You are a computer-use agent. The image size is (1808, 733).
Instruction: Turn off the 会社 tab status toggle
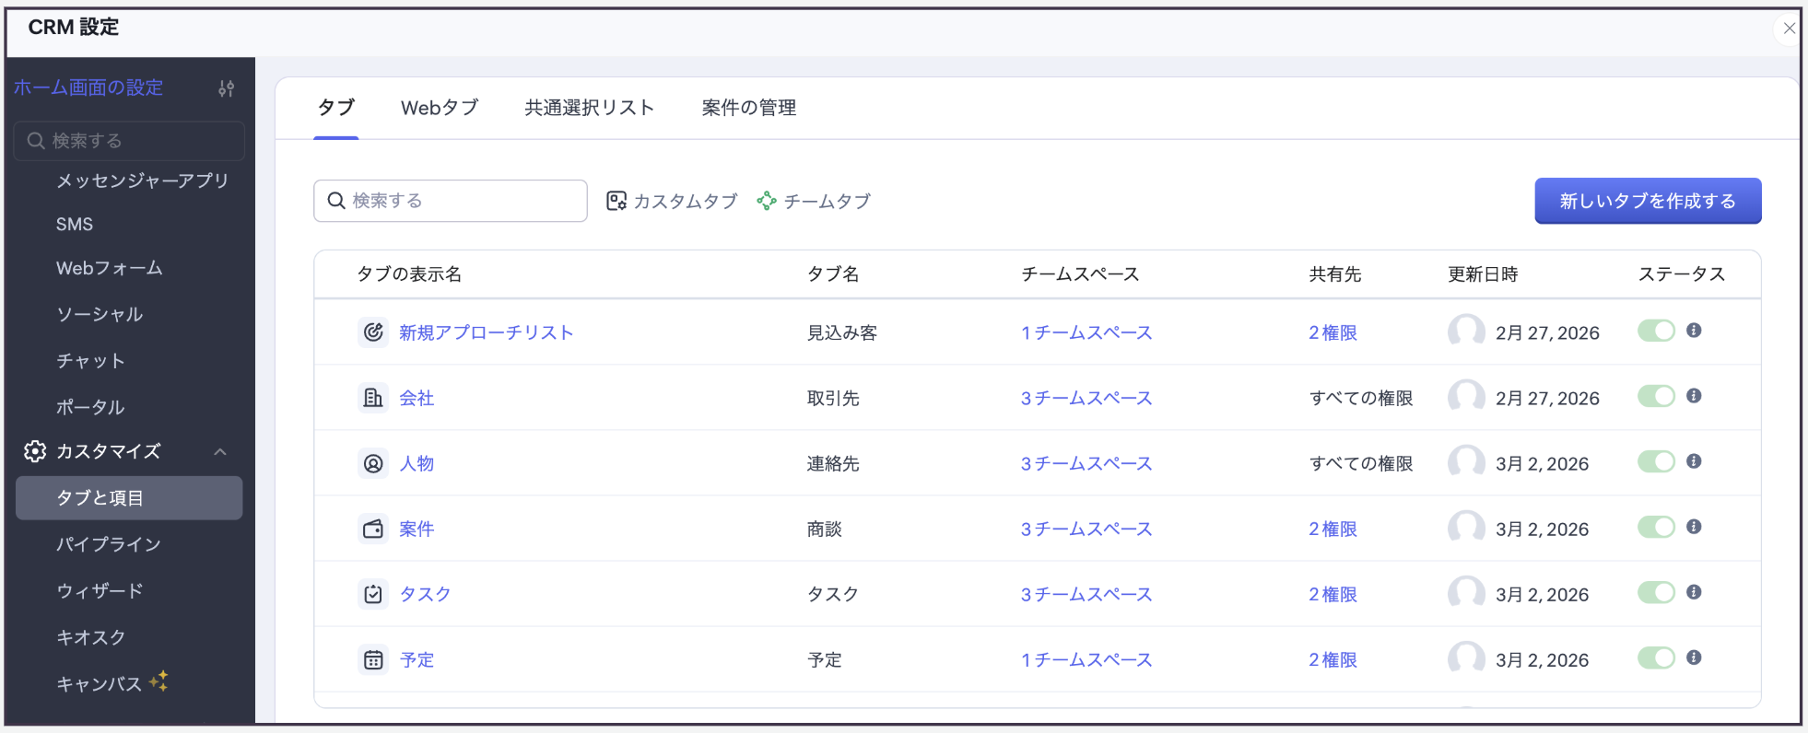(x=1656, y=397)
